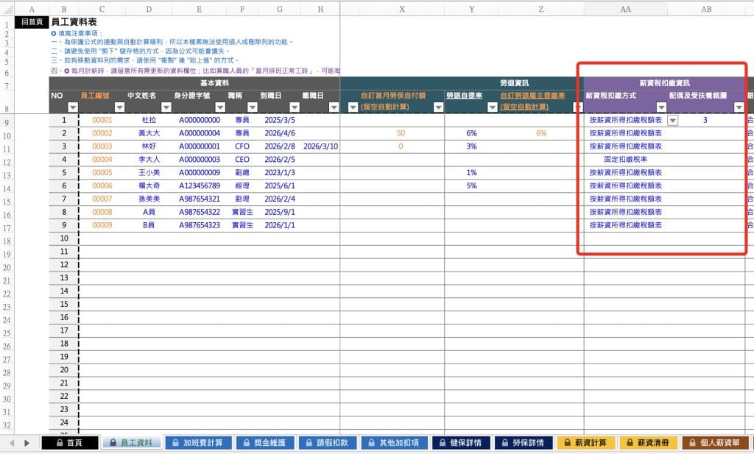Click the NO cell numbered 10
The image size is (754, 454).
64,238
